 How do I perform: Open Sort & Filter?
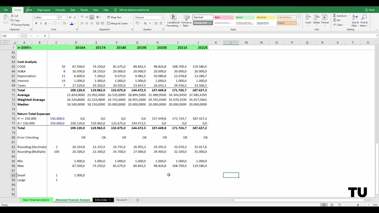click(355, 21)
